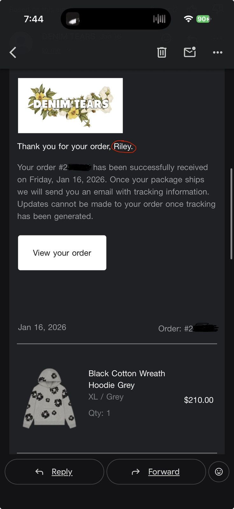Tap the 7:44 clock in the status bar

coord(33,19)
